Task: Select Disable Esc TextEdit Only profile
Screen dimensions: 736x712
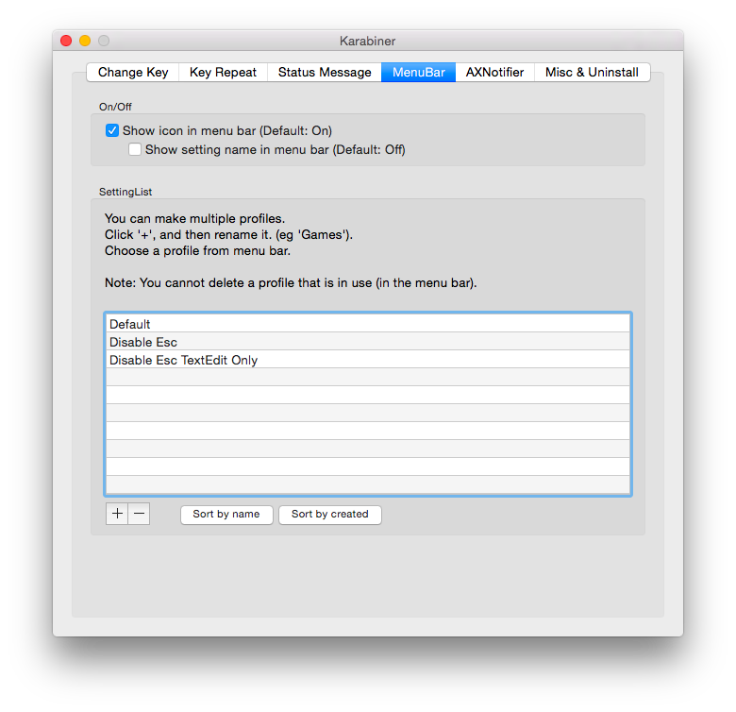Action: [x=368, y=359]
